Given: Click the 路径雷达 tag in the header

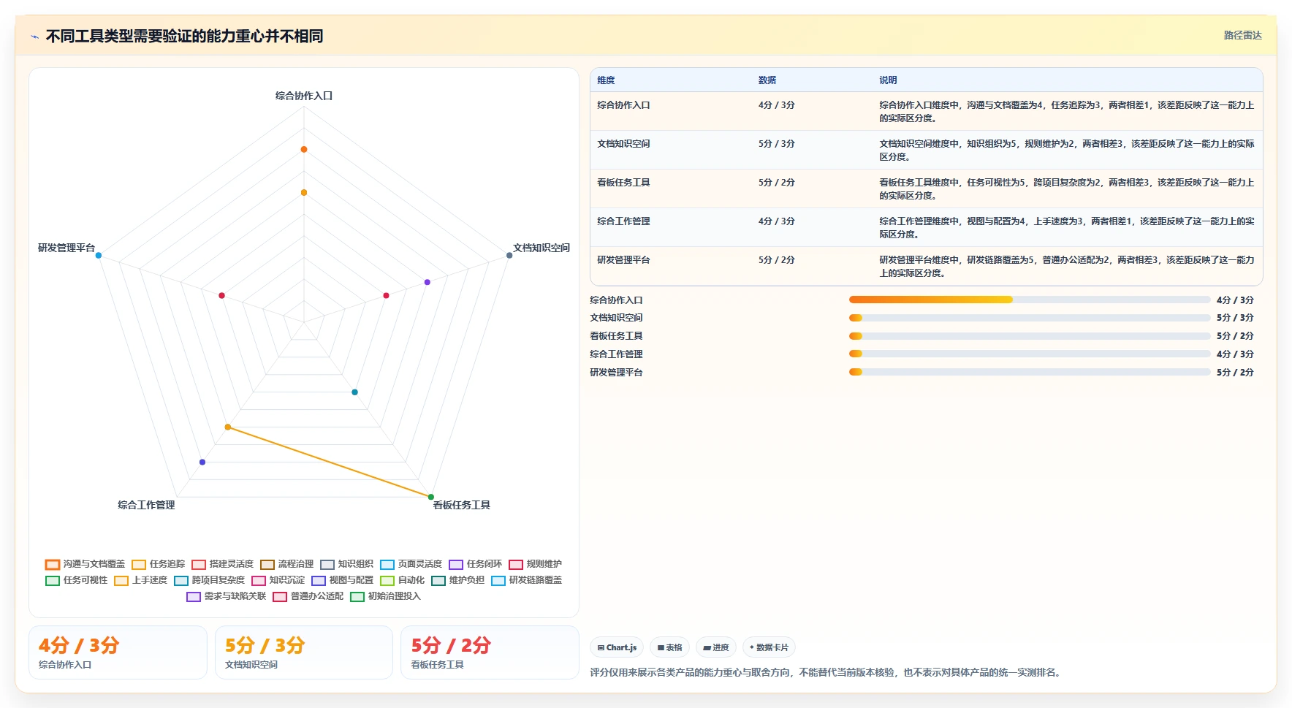Looking at the screenshot, I should pyautogui.click(x=1242, y=35).
